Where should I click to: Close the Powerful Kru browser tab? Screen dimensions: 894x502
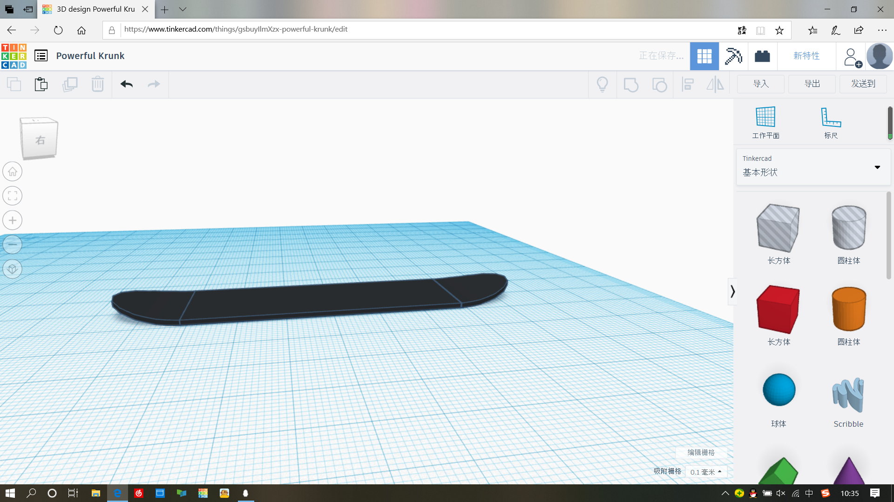[145, 9]
